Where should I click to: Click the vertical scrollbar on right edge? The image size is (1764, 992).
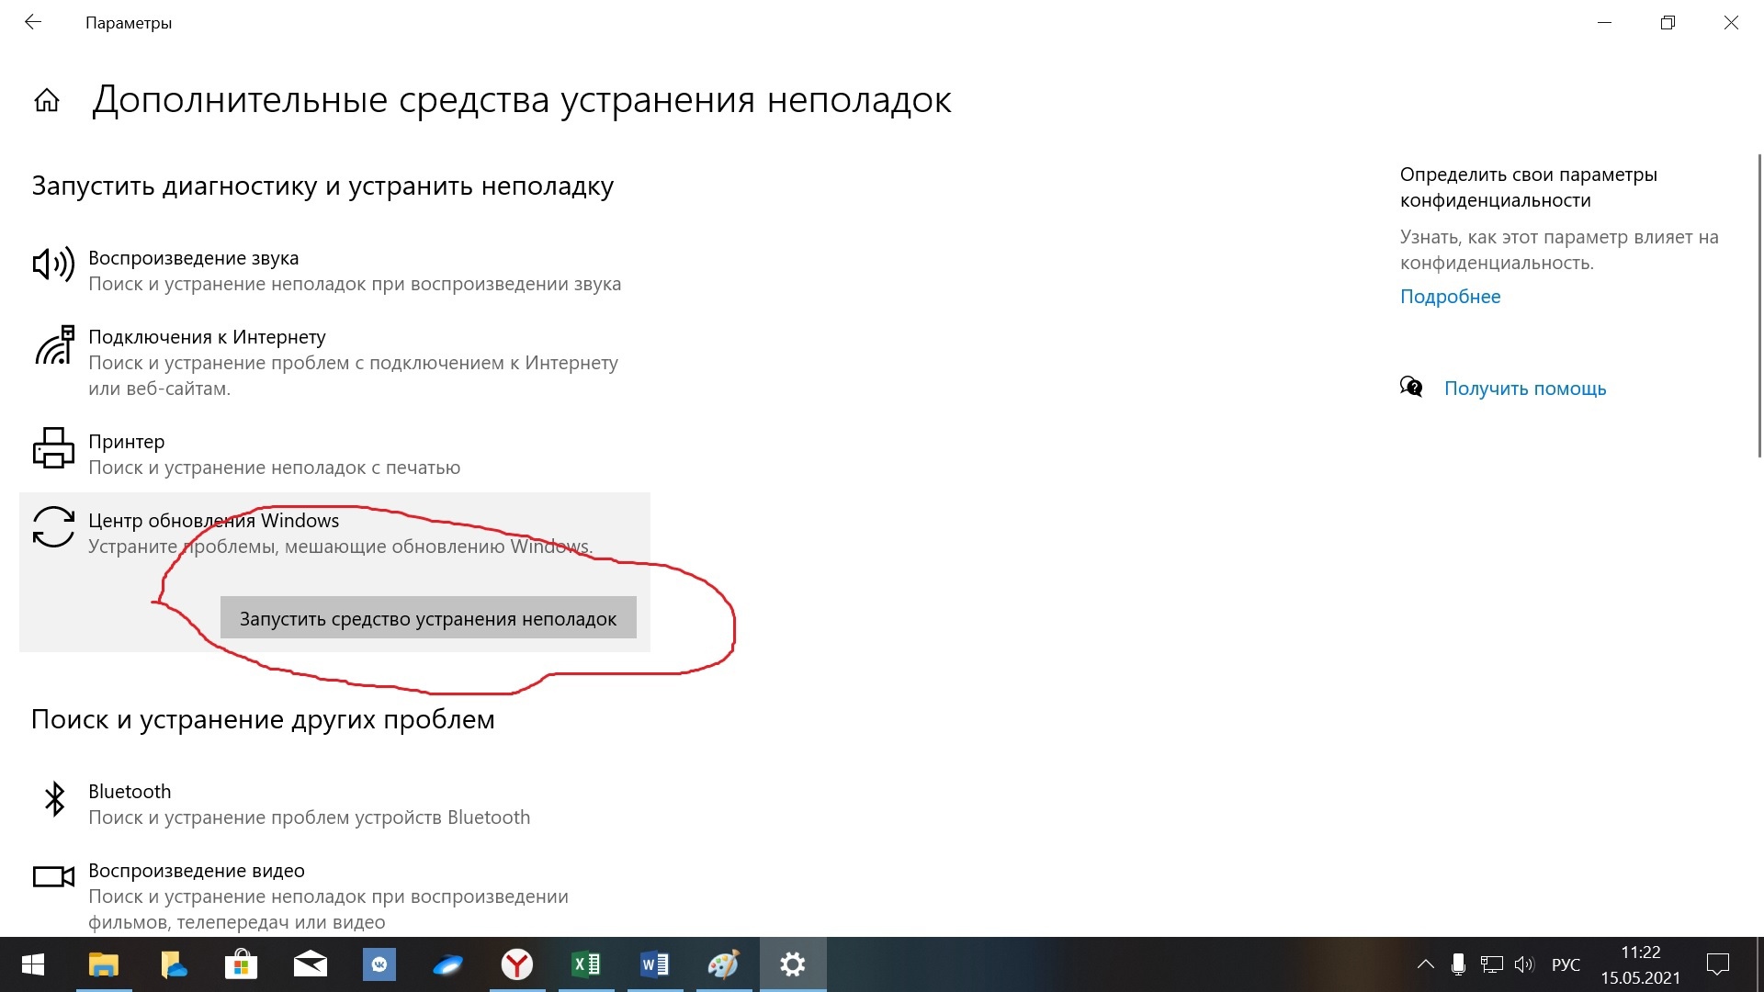(1758, 306)
